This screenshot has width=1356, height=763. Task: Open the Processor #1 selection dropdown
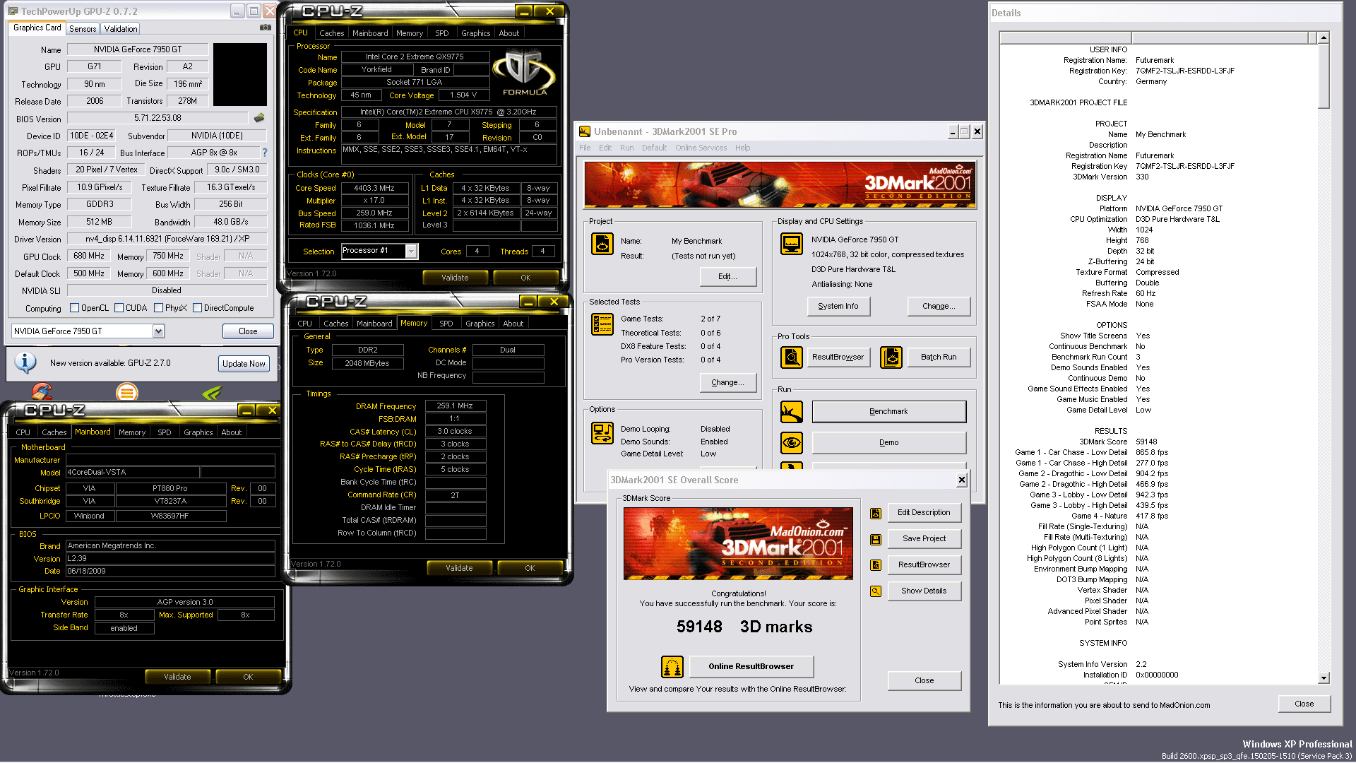pos(411,251)
